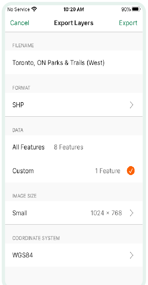Tap the orange checkmark next to Custom

click(131, 171)
